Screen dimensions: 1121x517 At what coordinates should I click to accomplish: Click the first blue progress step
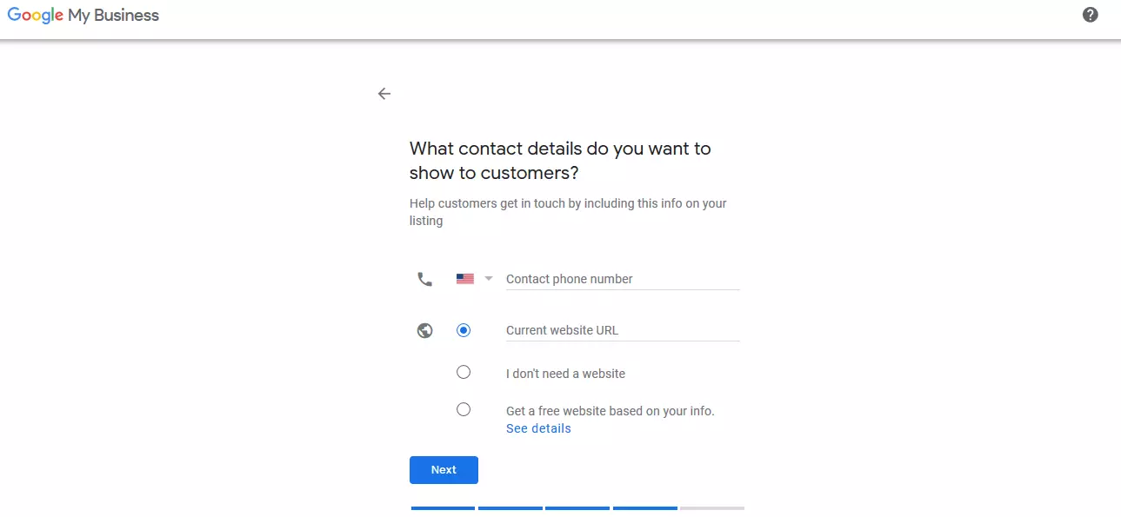point(443,507)
